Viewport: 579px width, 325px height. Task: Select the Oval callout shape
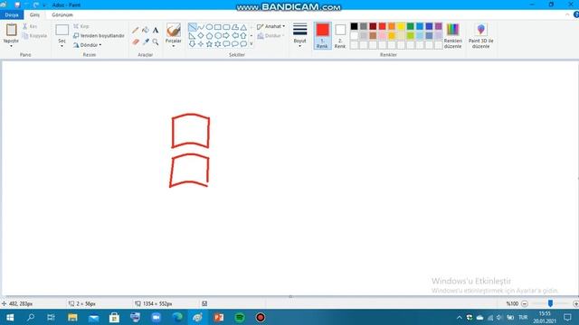click(234, 44)
